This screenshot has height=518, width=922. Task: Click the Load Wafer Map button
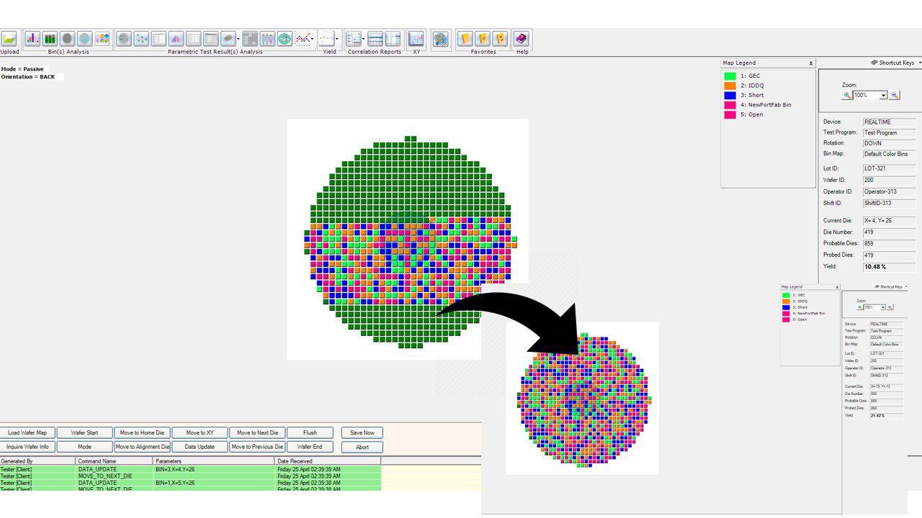coord(27,432)
